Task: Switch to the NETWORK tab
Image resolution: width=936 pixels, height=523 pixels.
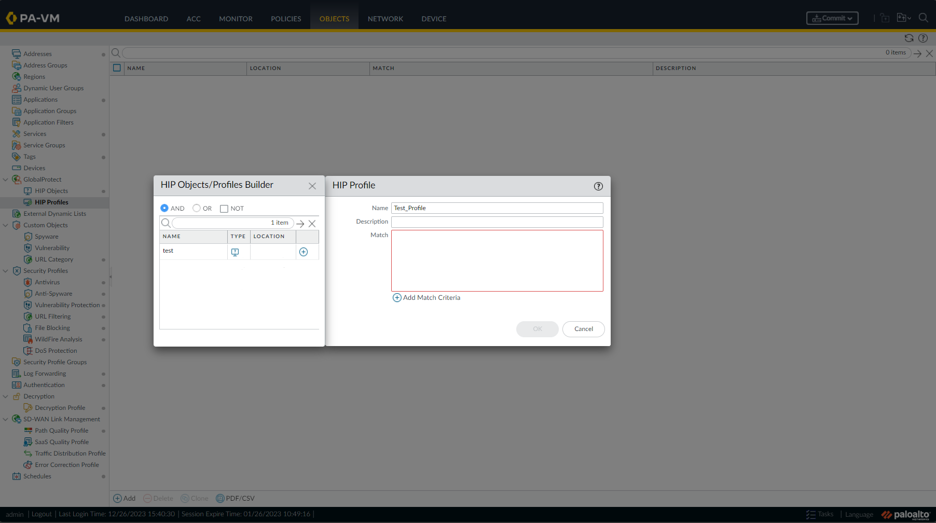Action: 386,19
